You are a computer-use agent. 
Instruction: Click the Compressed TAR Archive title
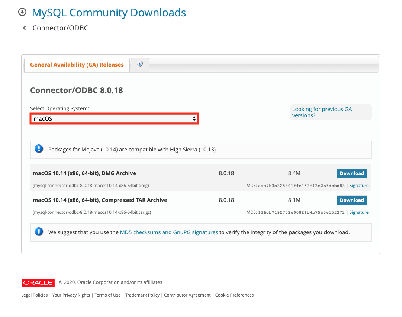100,200
